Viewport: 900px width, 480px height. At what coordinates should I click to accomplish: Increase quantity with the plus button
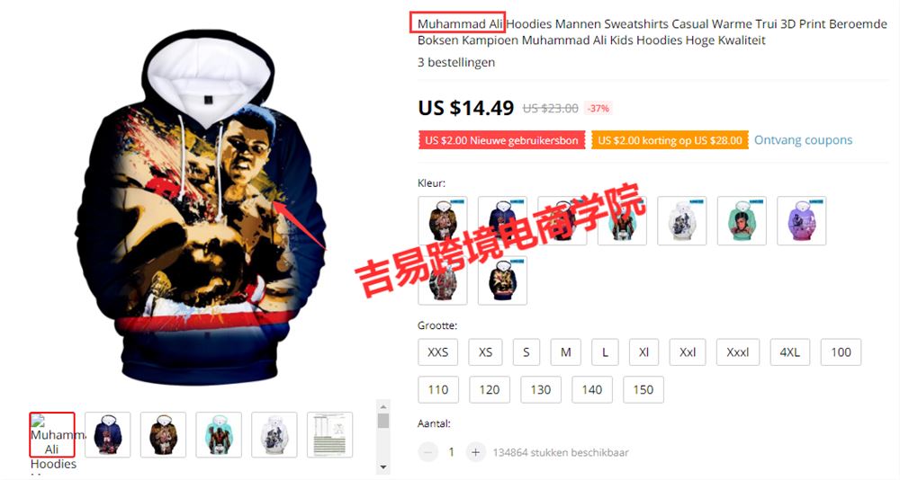point(475,452)
